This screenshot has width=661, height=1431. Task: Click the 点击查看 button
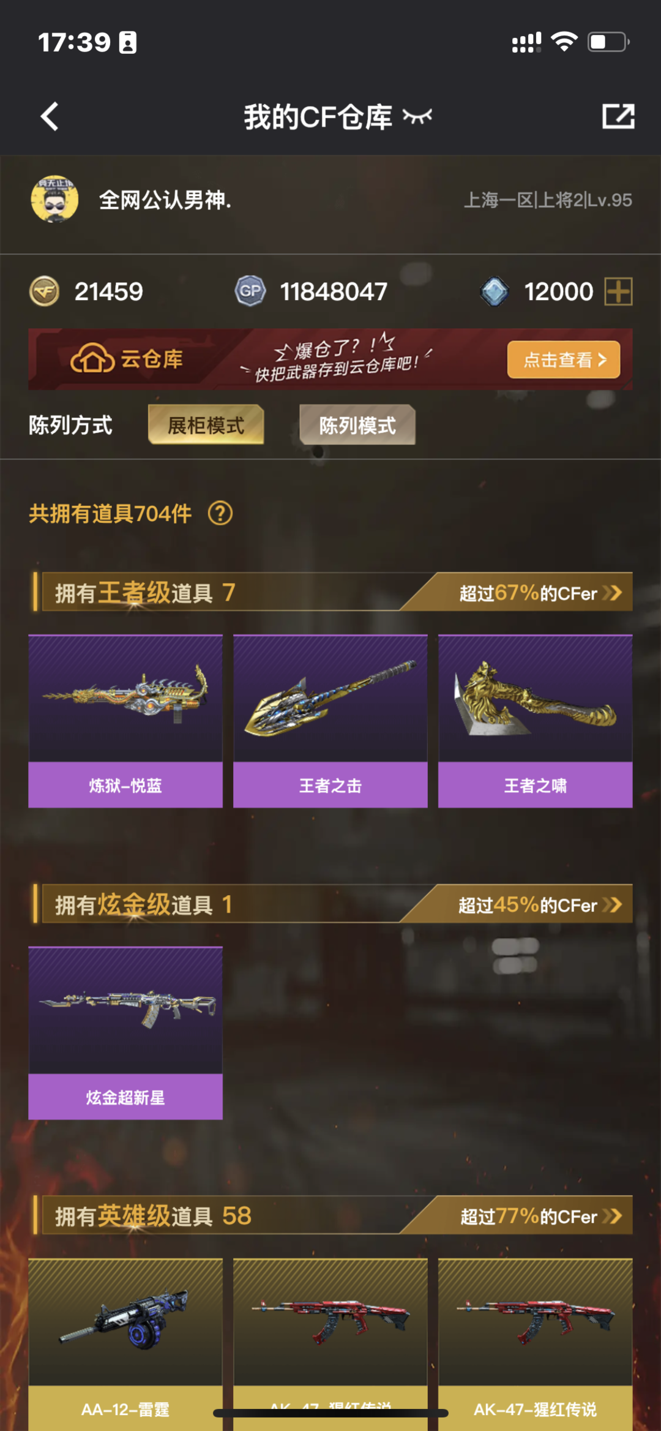tap(564, 359)
